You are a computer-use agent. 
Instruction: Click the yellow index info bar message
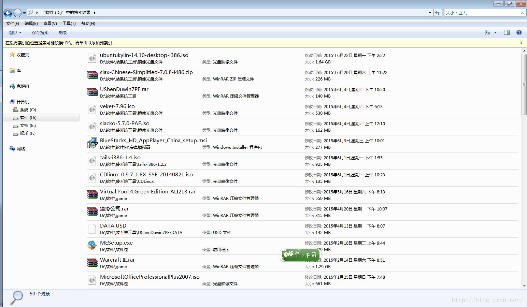[60, 43]
